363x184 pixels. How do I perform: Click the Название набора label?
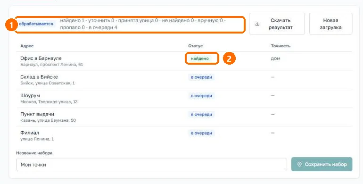pos(34,153)
